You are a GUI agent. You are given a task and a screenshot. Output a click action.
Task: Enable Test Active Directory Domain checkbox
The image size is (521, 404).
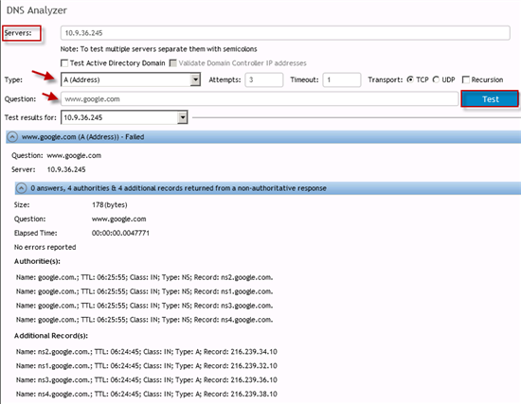(64, 63)
